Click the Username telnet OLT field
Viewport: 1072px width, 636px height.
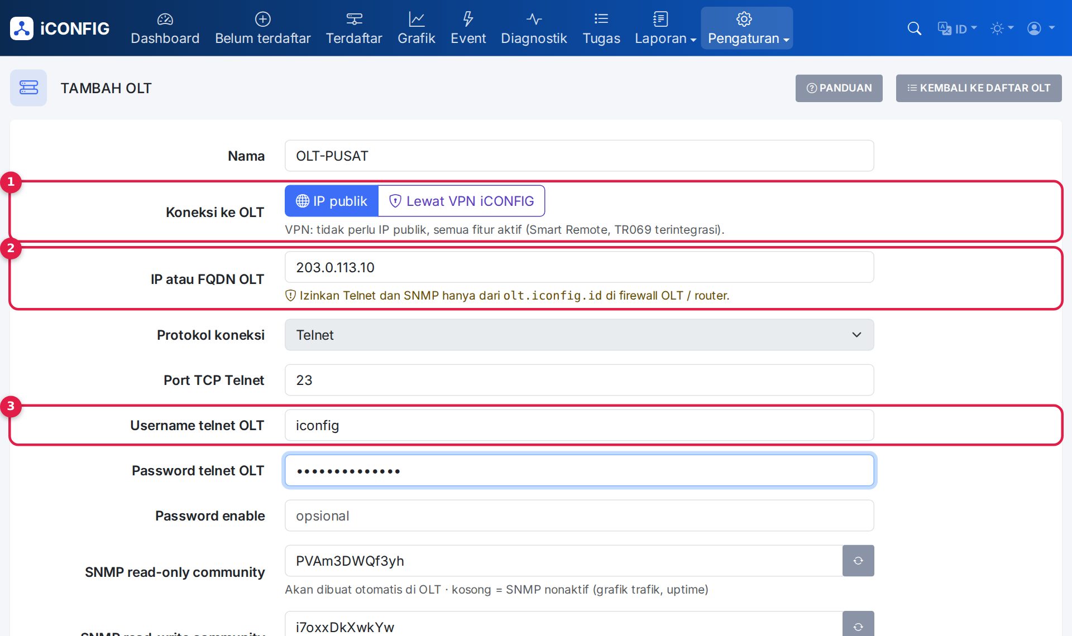tap(579, 425)
